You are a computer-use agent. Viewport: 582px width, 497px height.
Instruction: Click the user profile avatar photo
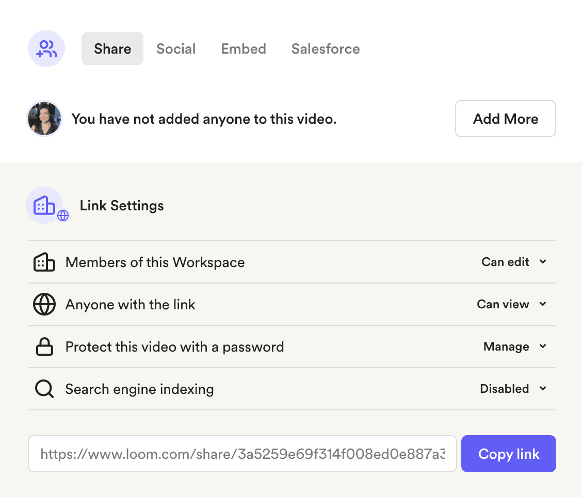pos(44,119)
